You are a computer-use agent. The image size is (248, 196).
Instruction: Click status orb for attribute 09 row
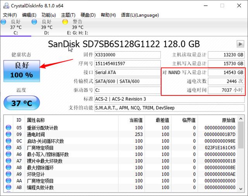[9, 134]
